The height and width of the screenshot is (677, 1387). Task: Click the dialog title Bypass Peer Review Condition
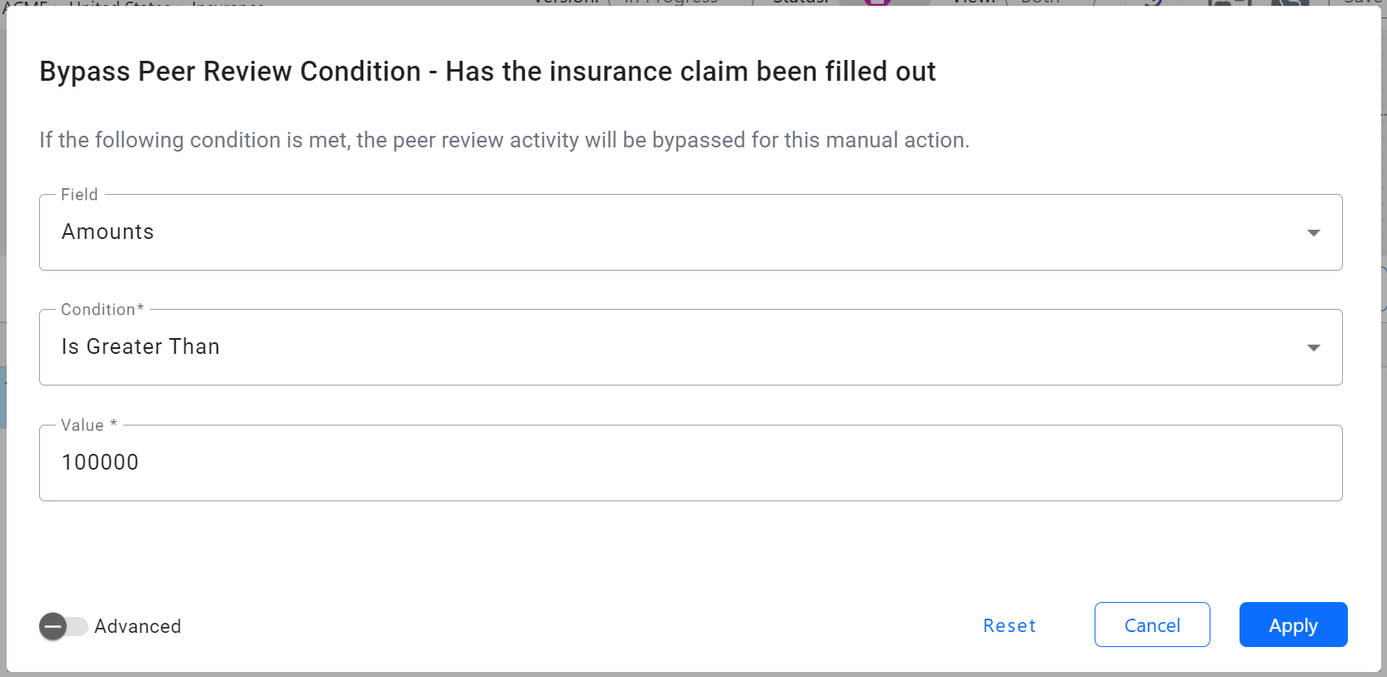(487, 72)
